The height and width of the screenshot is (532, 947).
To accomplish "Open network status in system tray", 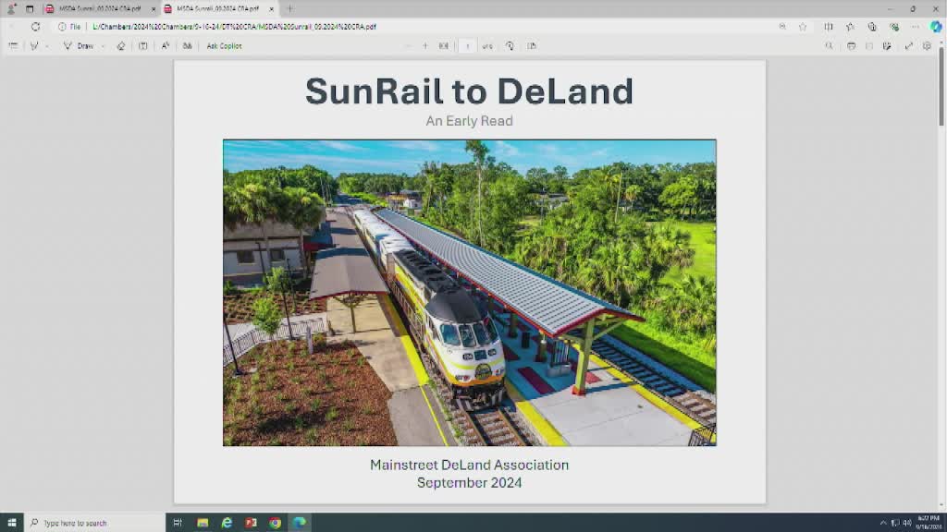I will (895, 523).
